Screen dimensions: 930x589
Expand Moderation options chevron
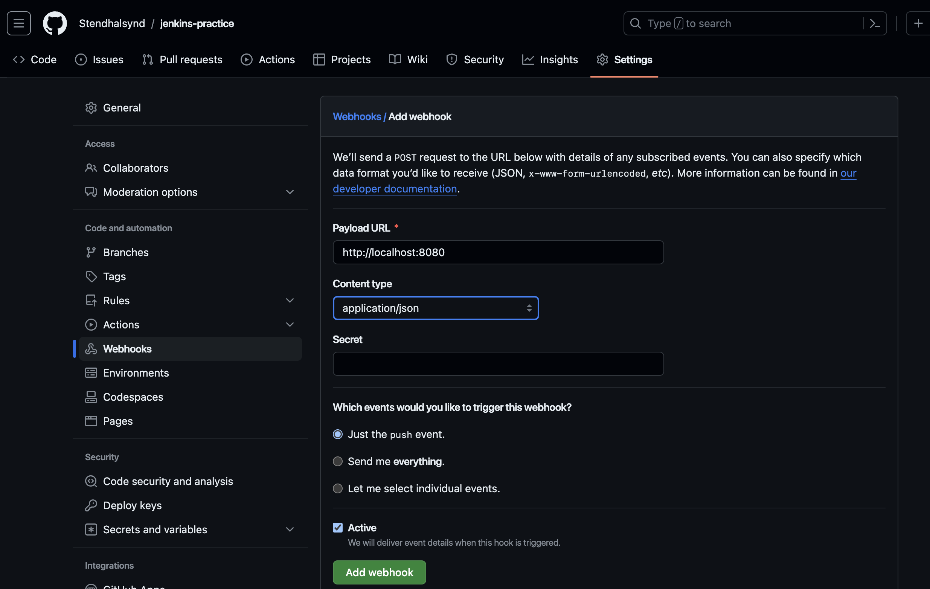290,192
